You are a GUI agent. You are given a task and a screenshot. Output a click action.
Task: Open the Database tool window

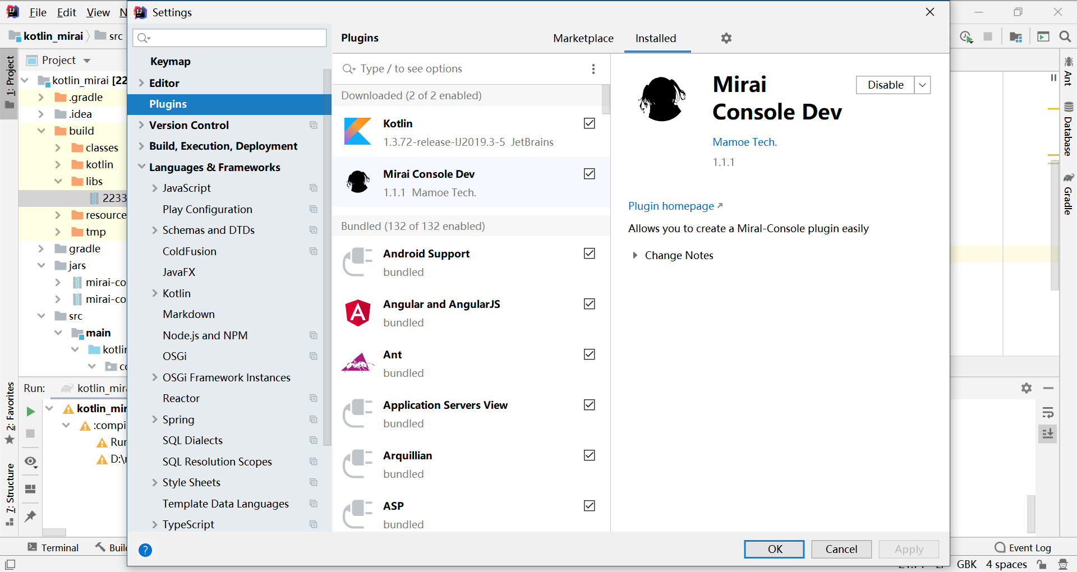(x=1068, y=129)
